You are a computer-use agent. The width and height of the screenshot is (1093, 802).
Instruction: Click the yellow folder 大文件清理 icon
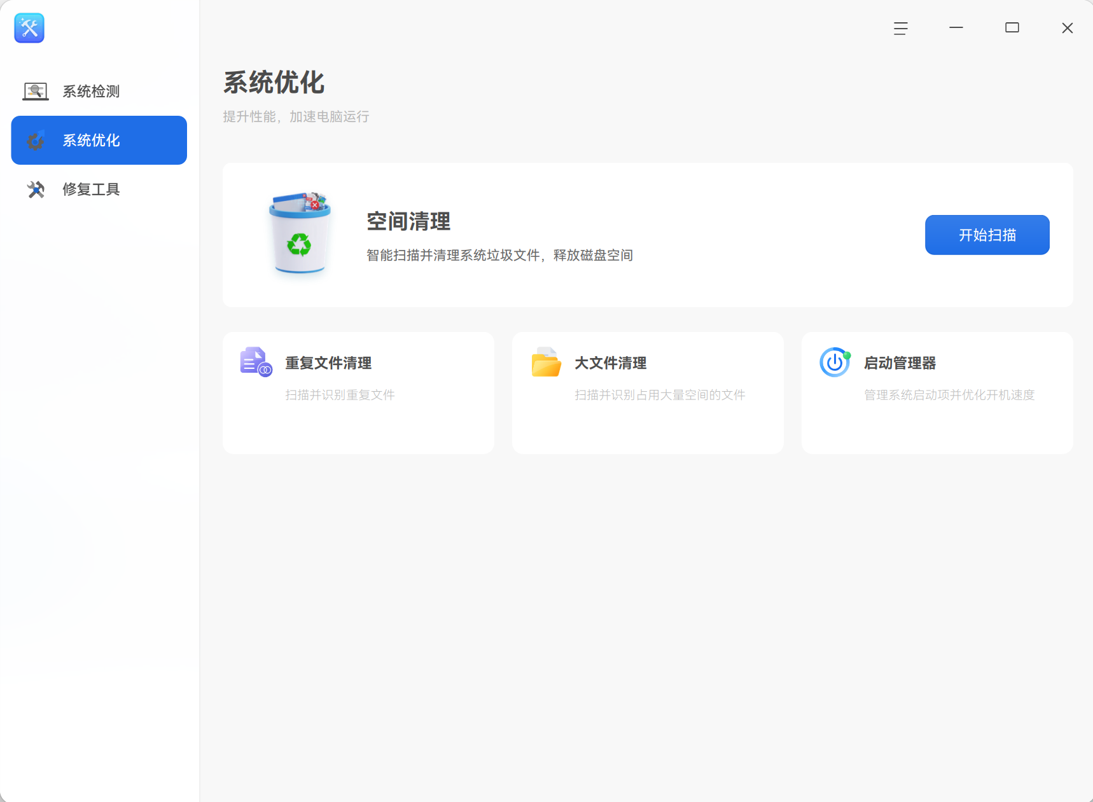(x=546, y=362)
